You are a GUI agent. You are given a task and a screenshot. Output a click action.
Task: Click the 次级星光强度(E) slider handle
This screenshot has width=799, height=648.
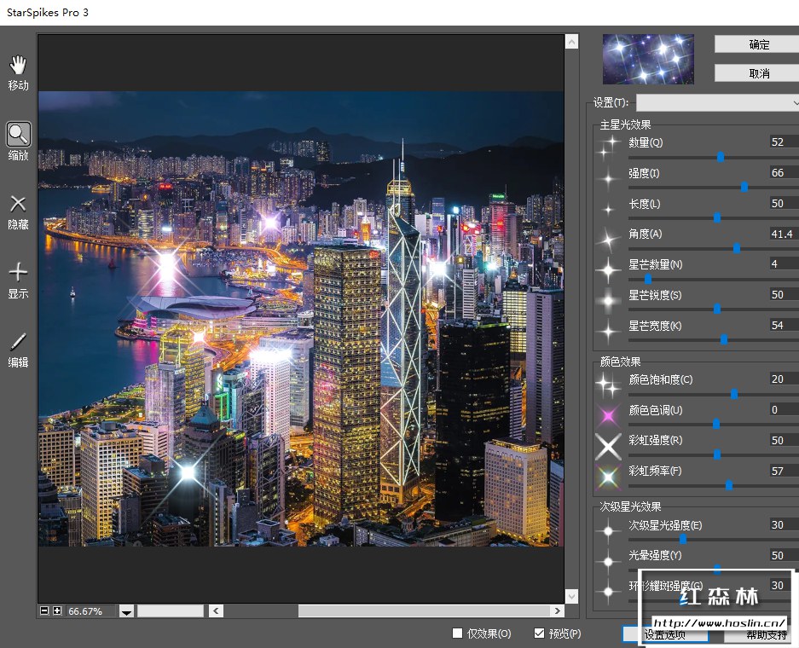pyautogui.click(x=683, y=539)
